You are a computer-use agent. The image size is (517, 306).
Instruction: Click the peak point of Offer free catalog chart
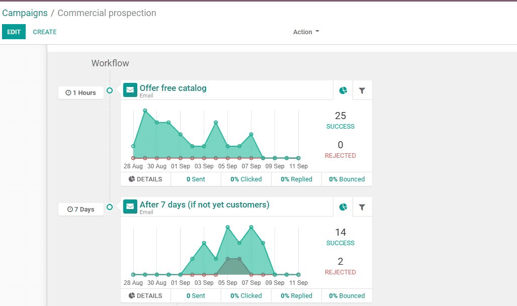(x=145, y=111)
